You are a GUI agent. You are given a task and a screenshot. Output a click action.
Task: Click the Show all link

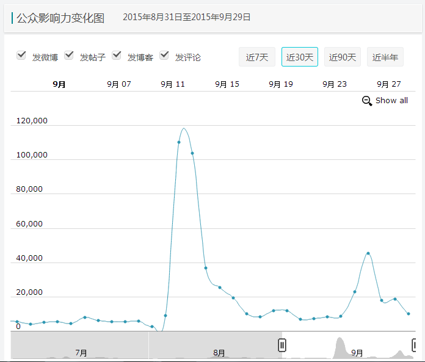[391, 101]
